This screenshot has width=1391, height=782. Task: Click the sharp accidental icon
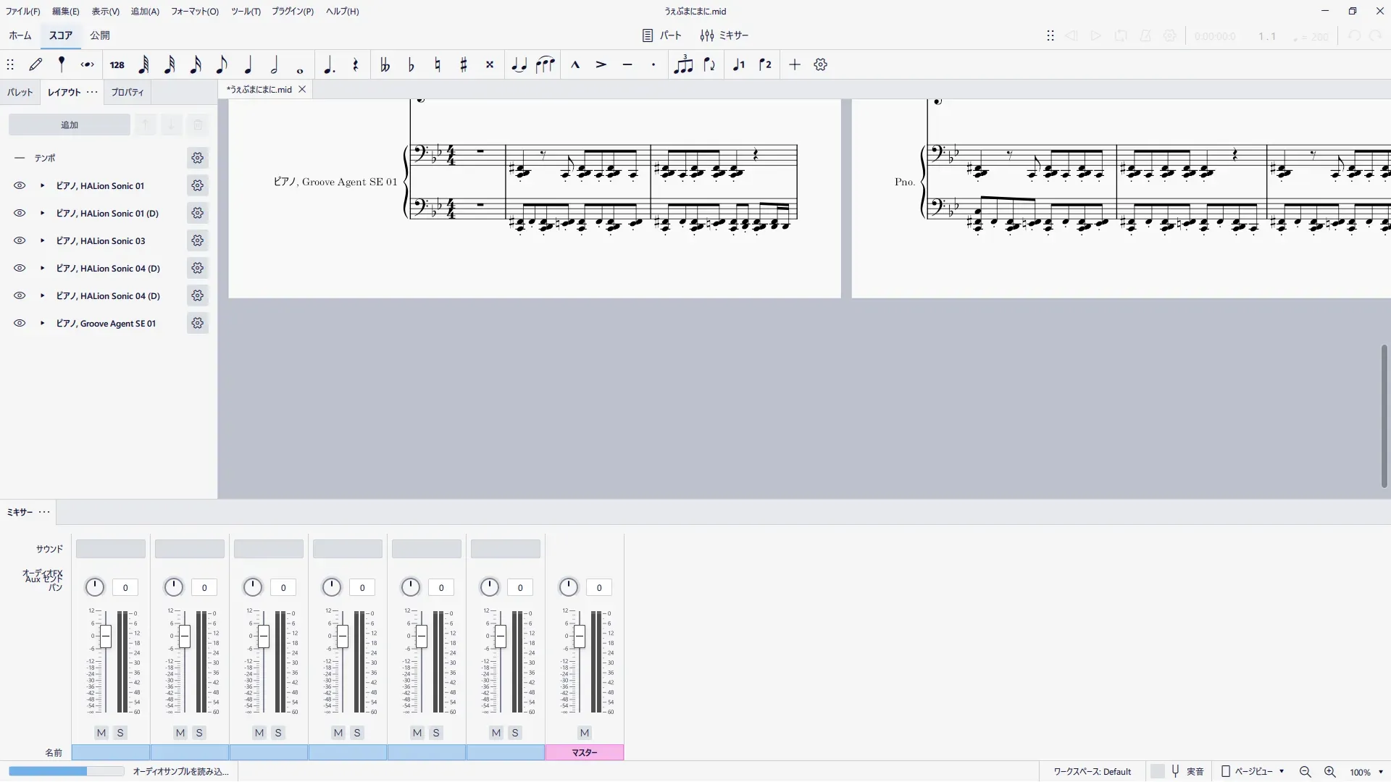(464, 64)
